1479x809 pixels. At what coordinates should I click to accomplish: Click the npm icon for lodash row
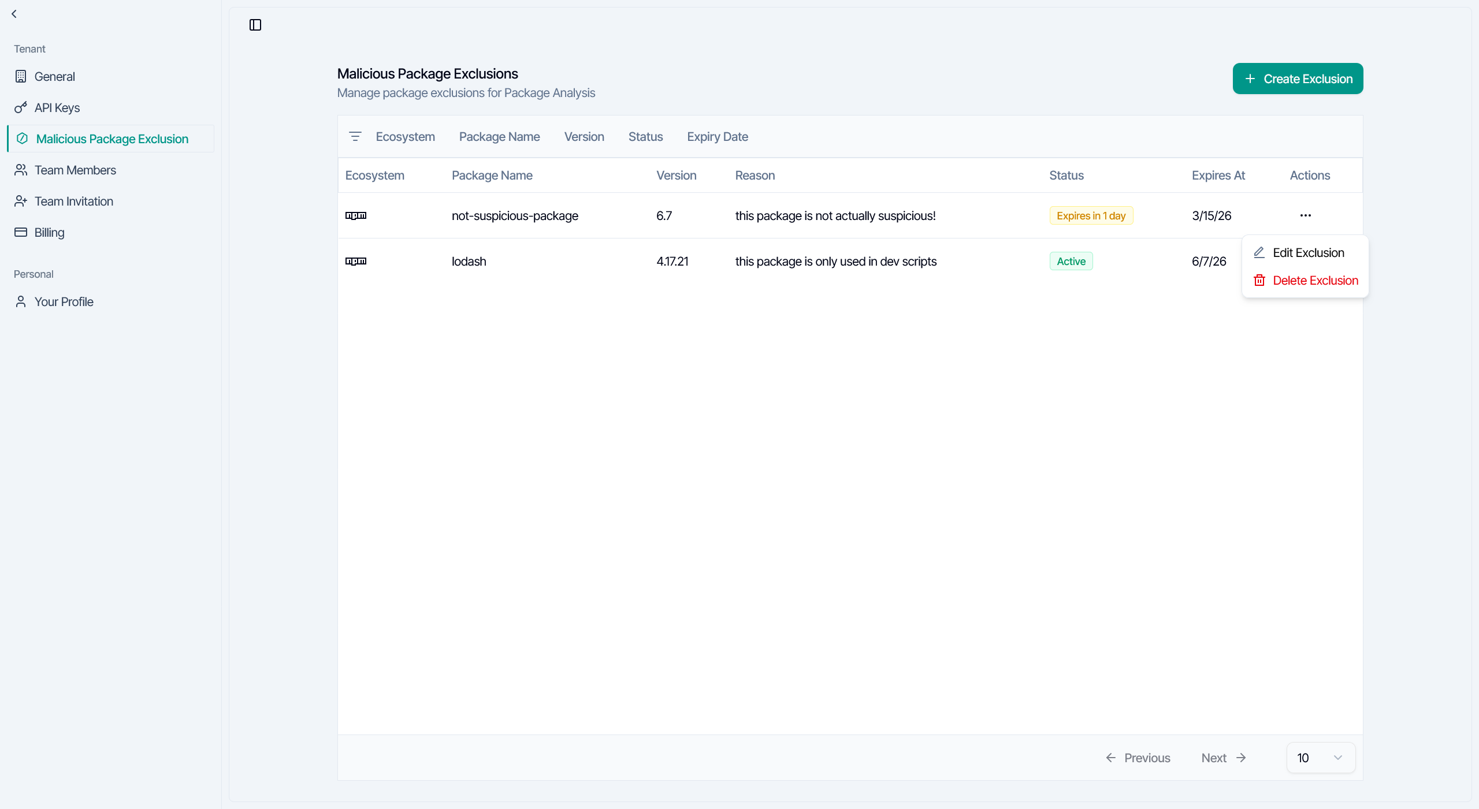coord(356,261)
